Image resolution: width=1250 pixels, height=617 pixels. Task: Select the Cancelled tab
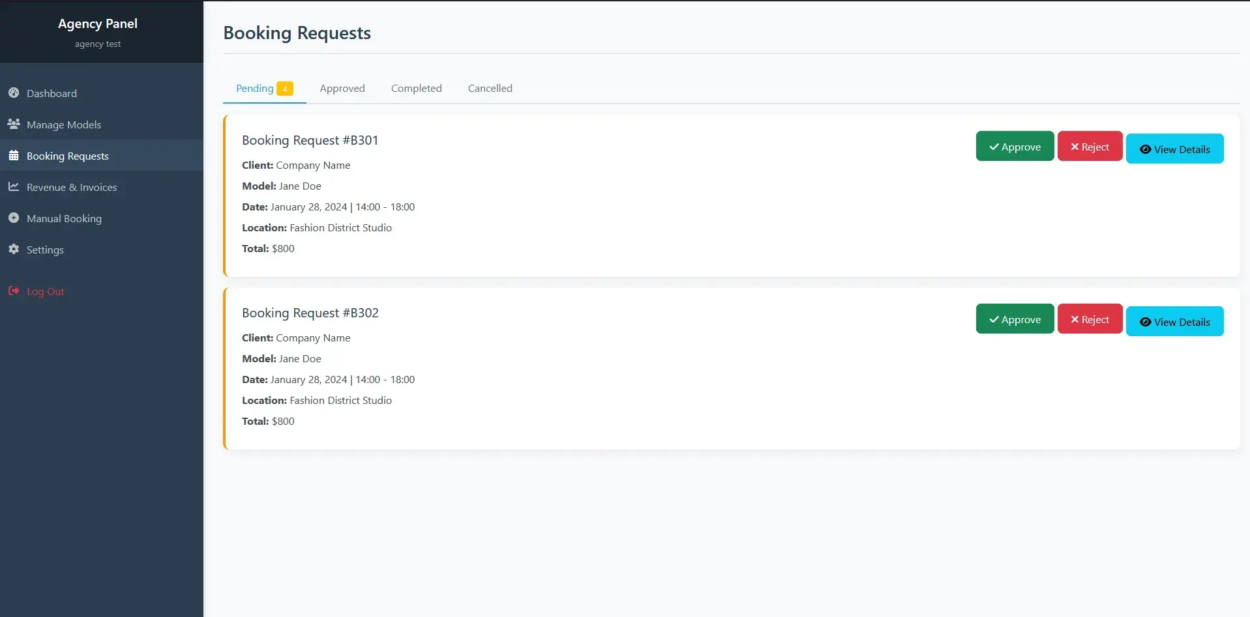(x=490, y=89)
